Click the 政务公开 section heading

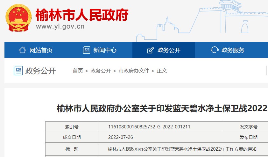[x=40, y=71]
